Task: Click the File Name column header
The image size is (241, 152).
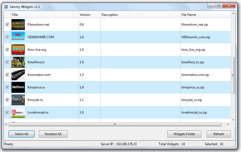Action: (205, 15)
